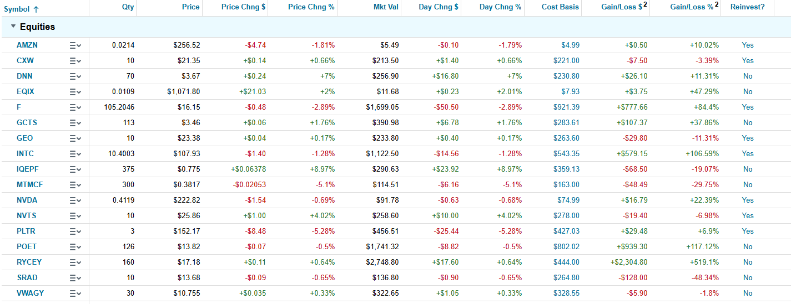Sort the table by Symbol
791x304 pixels.
point(21,9)
